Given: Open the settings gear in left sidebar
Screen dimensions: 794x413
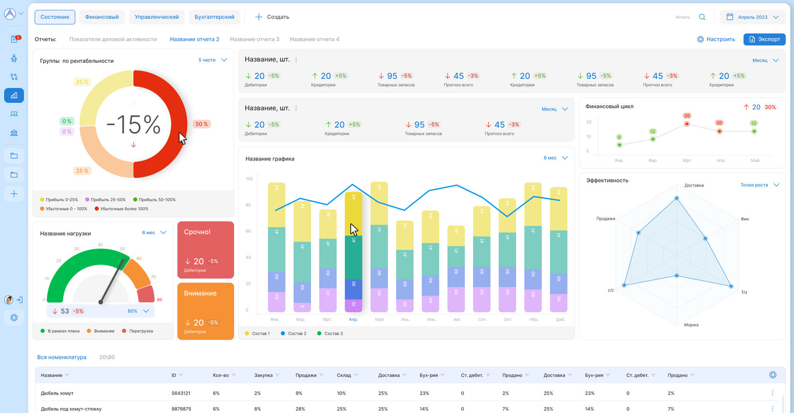Looking at the screenshot, I should click(14, 318).
